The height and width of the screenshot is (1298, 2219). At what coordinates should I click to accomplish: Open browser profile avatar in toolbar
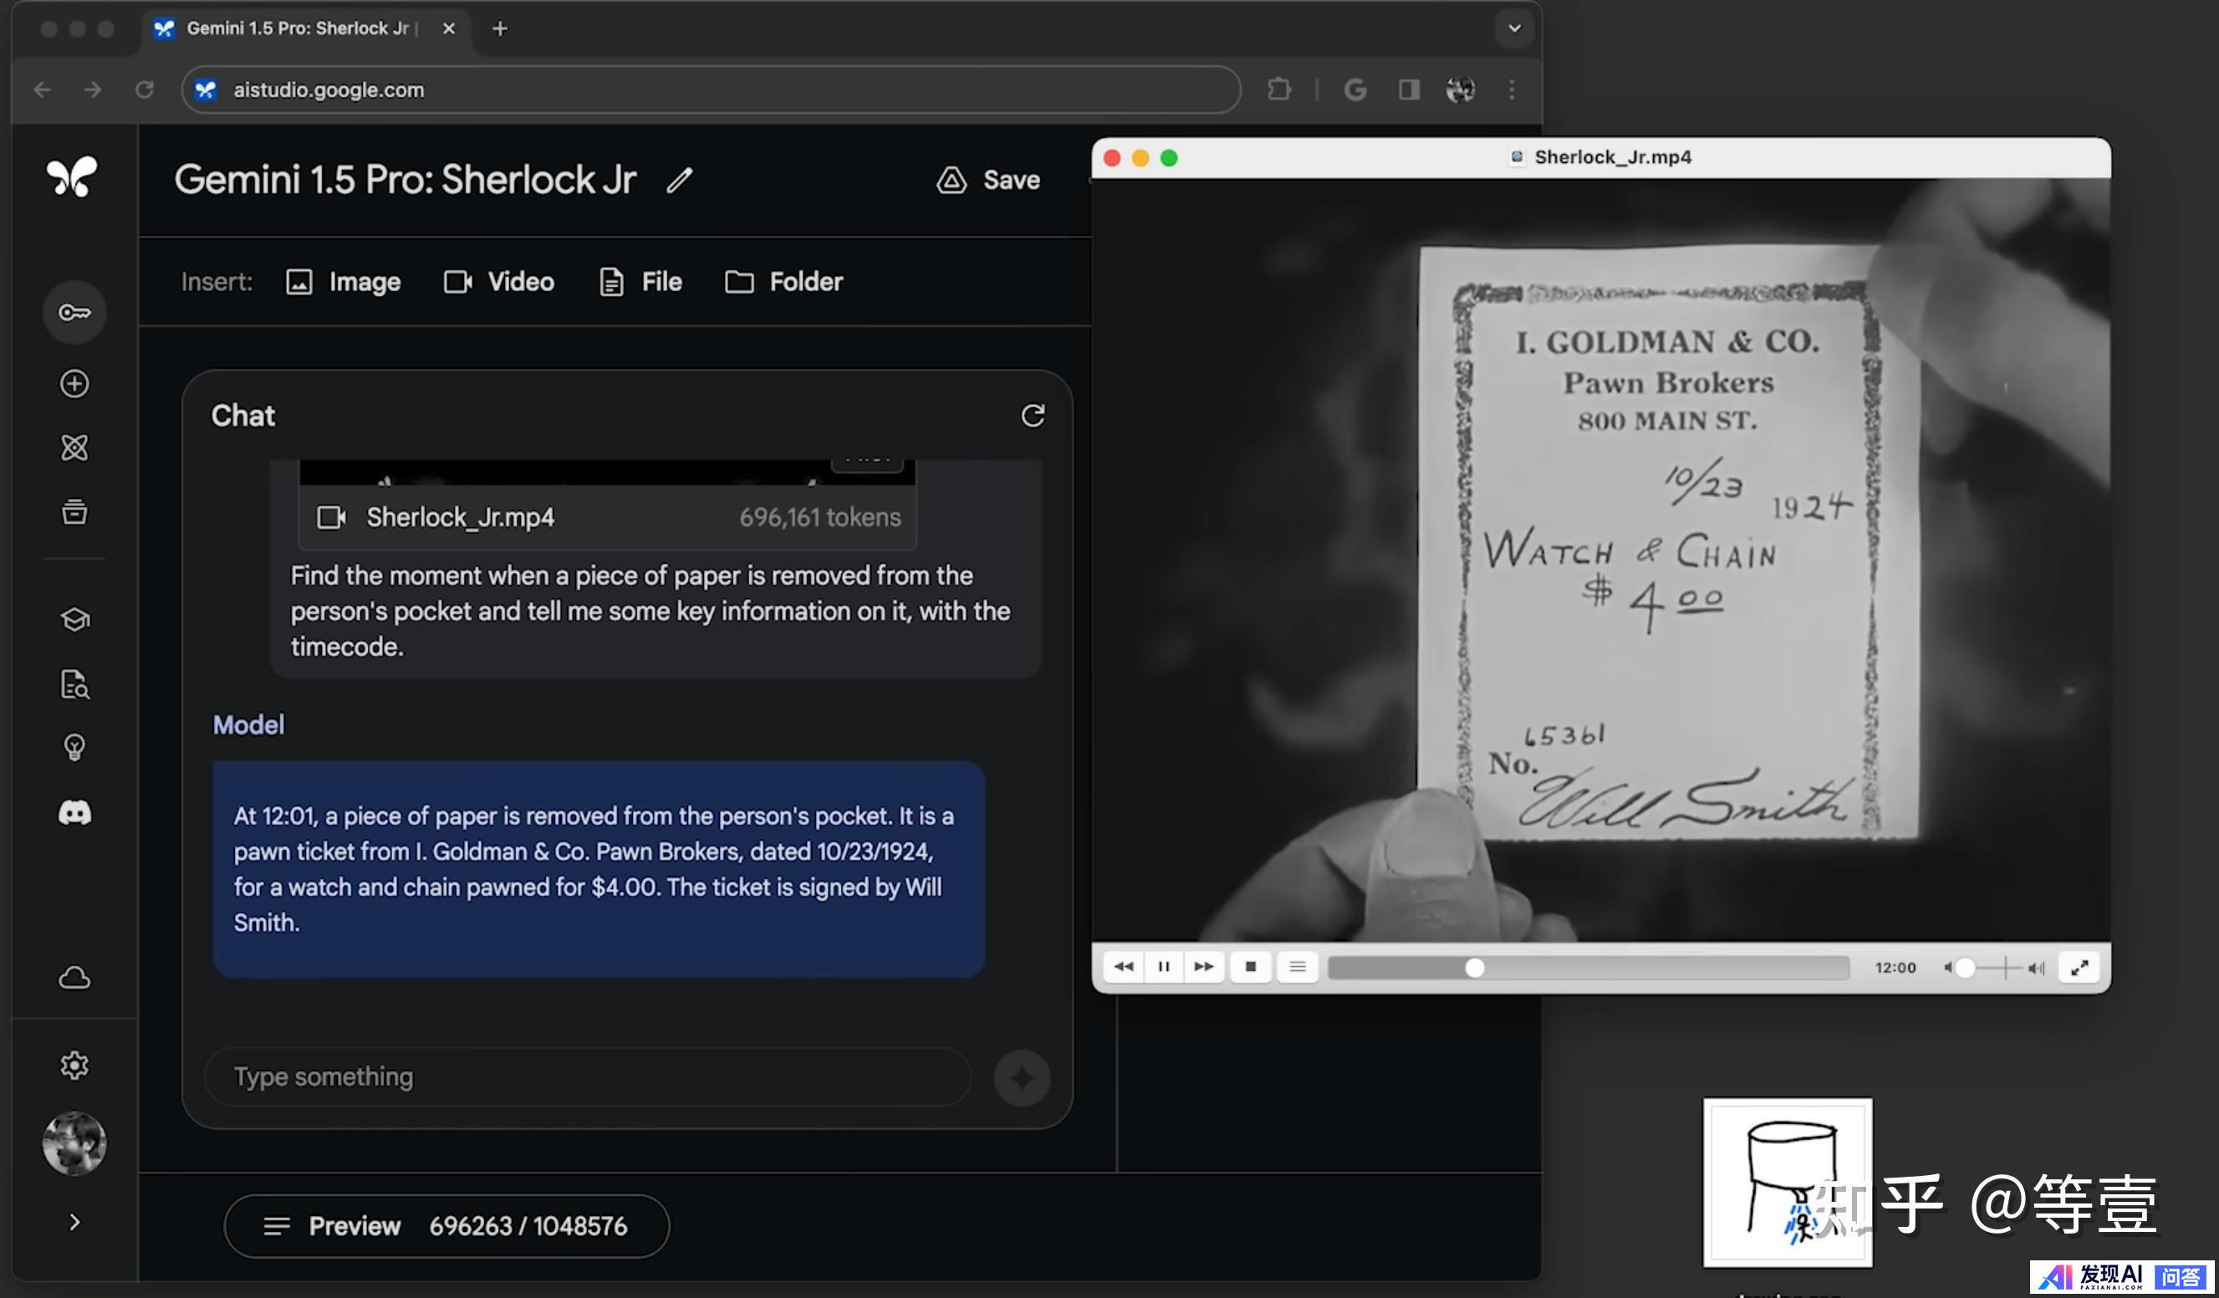(1460, 89)
